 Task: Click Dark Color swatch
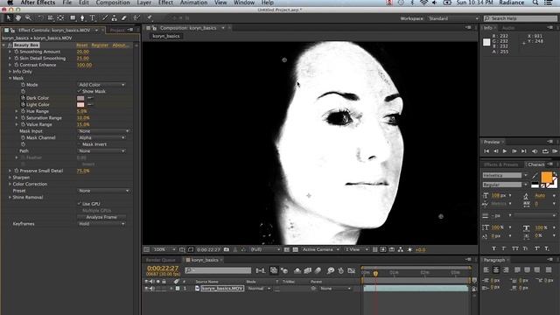click(x=80, y=98)
